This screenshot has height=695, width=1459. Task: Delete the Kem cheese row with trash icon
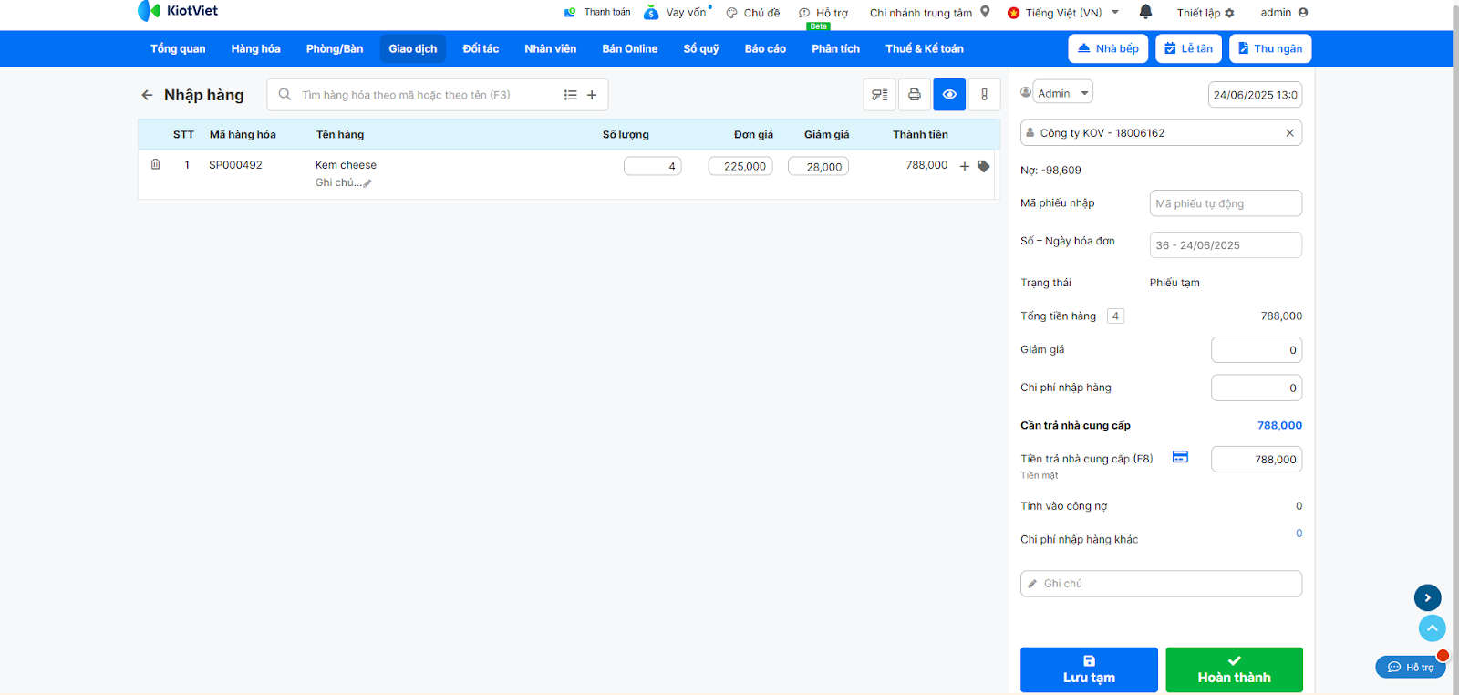point(155,164)
